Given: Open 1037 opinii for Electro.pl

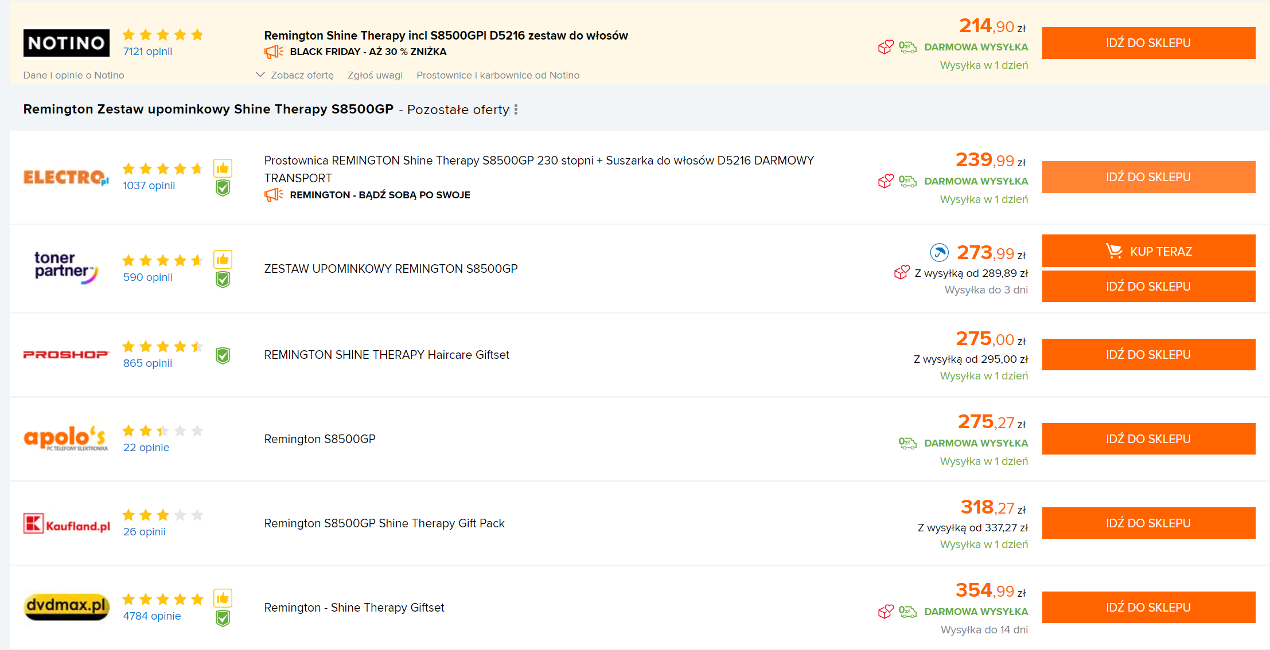Looking at the screenshot, I should click(149, 186).
